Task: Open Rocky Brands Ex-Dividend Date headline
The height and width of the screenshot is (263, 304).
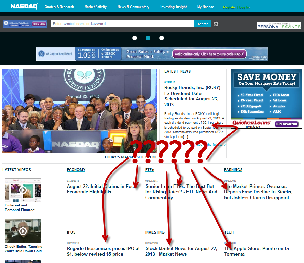Action: tap(192, 96)
